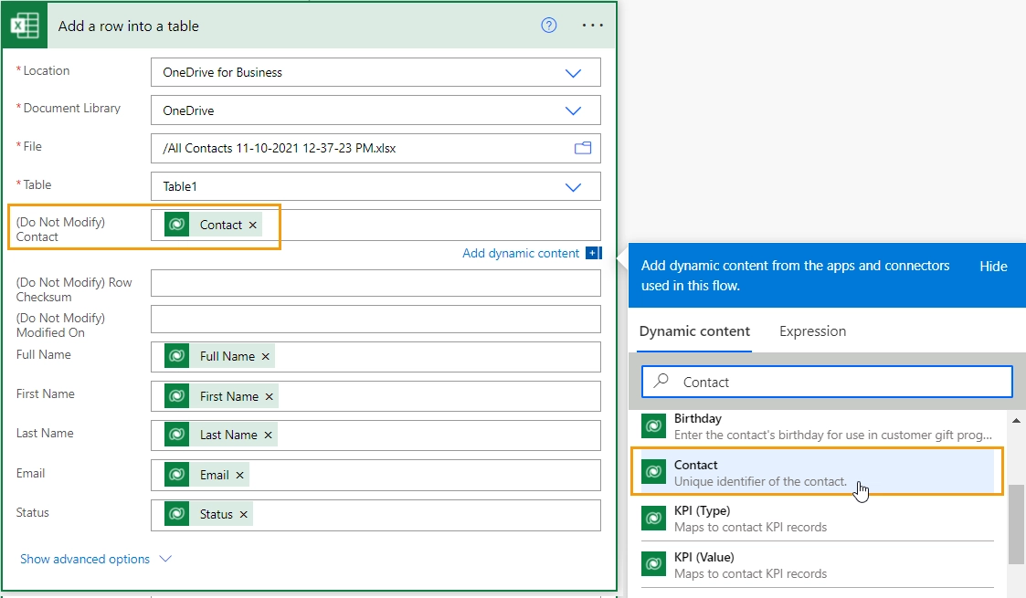Click the Full Name token text
The image size is (1026, 598).
227,356
